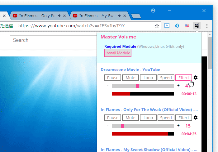Click Effect for Only For The Weak
This screenshot has height=152, width=218.
[x=184, y=118]
